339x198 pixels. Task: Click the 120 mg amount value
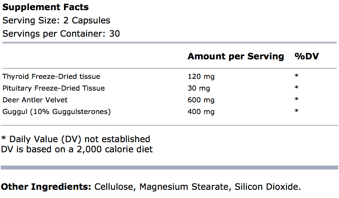201,76
